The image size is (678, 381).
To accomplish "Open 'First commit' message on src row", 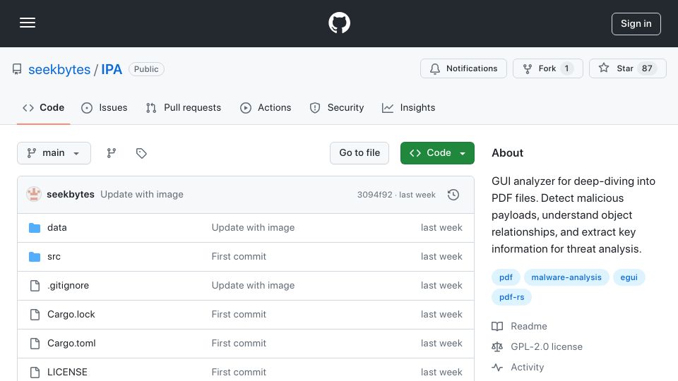I will pyautogui.click(x=239, y=257).
